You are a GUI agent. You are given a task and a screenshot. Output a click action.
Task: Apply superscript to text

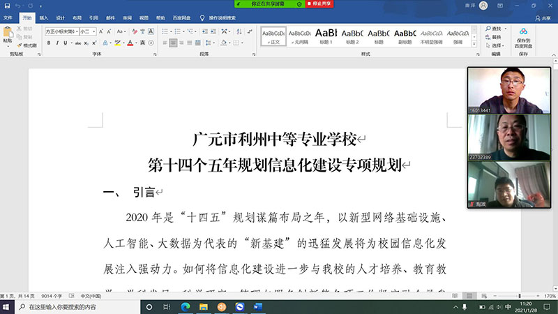(x=95, y=43)
